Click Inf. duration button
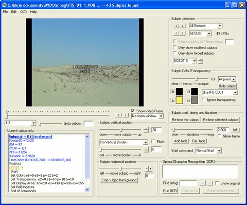This screenshot has width=247, height=205. pyautogui.click(x=235, y=130)
